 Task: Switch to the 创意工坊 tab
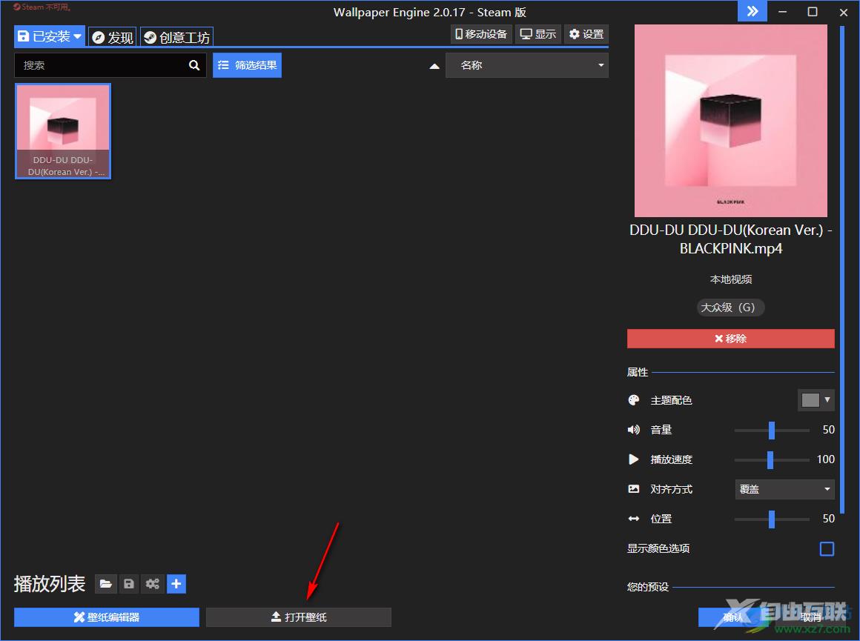tap(176, 37)
